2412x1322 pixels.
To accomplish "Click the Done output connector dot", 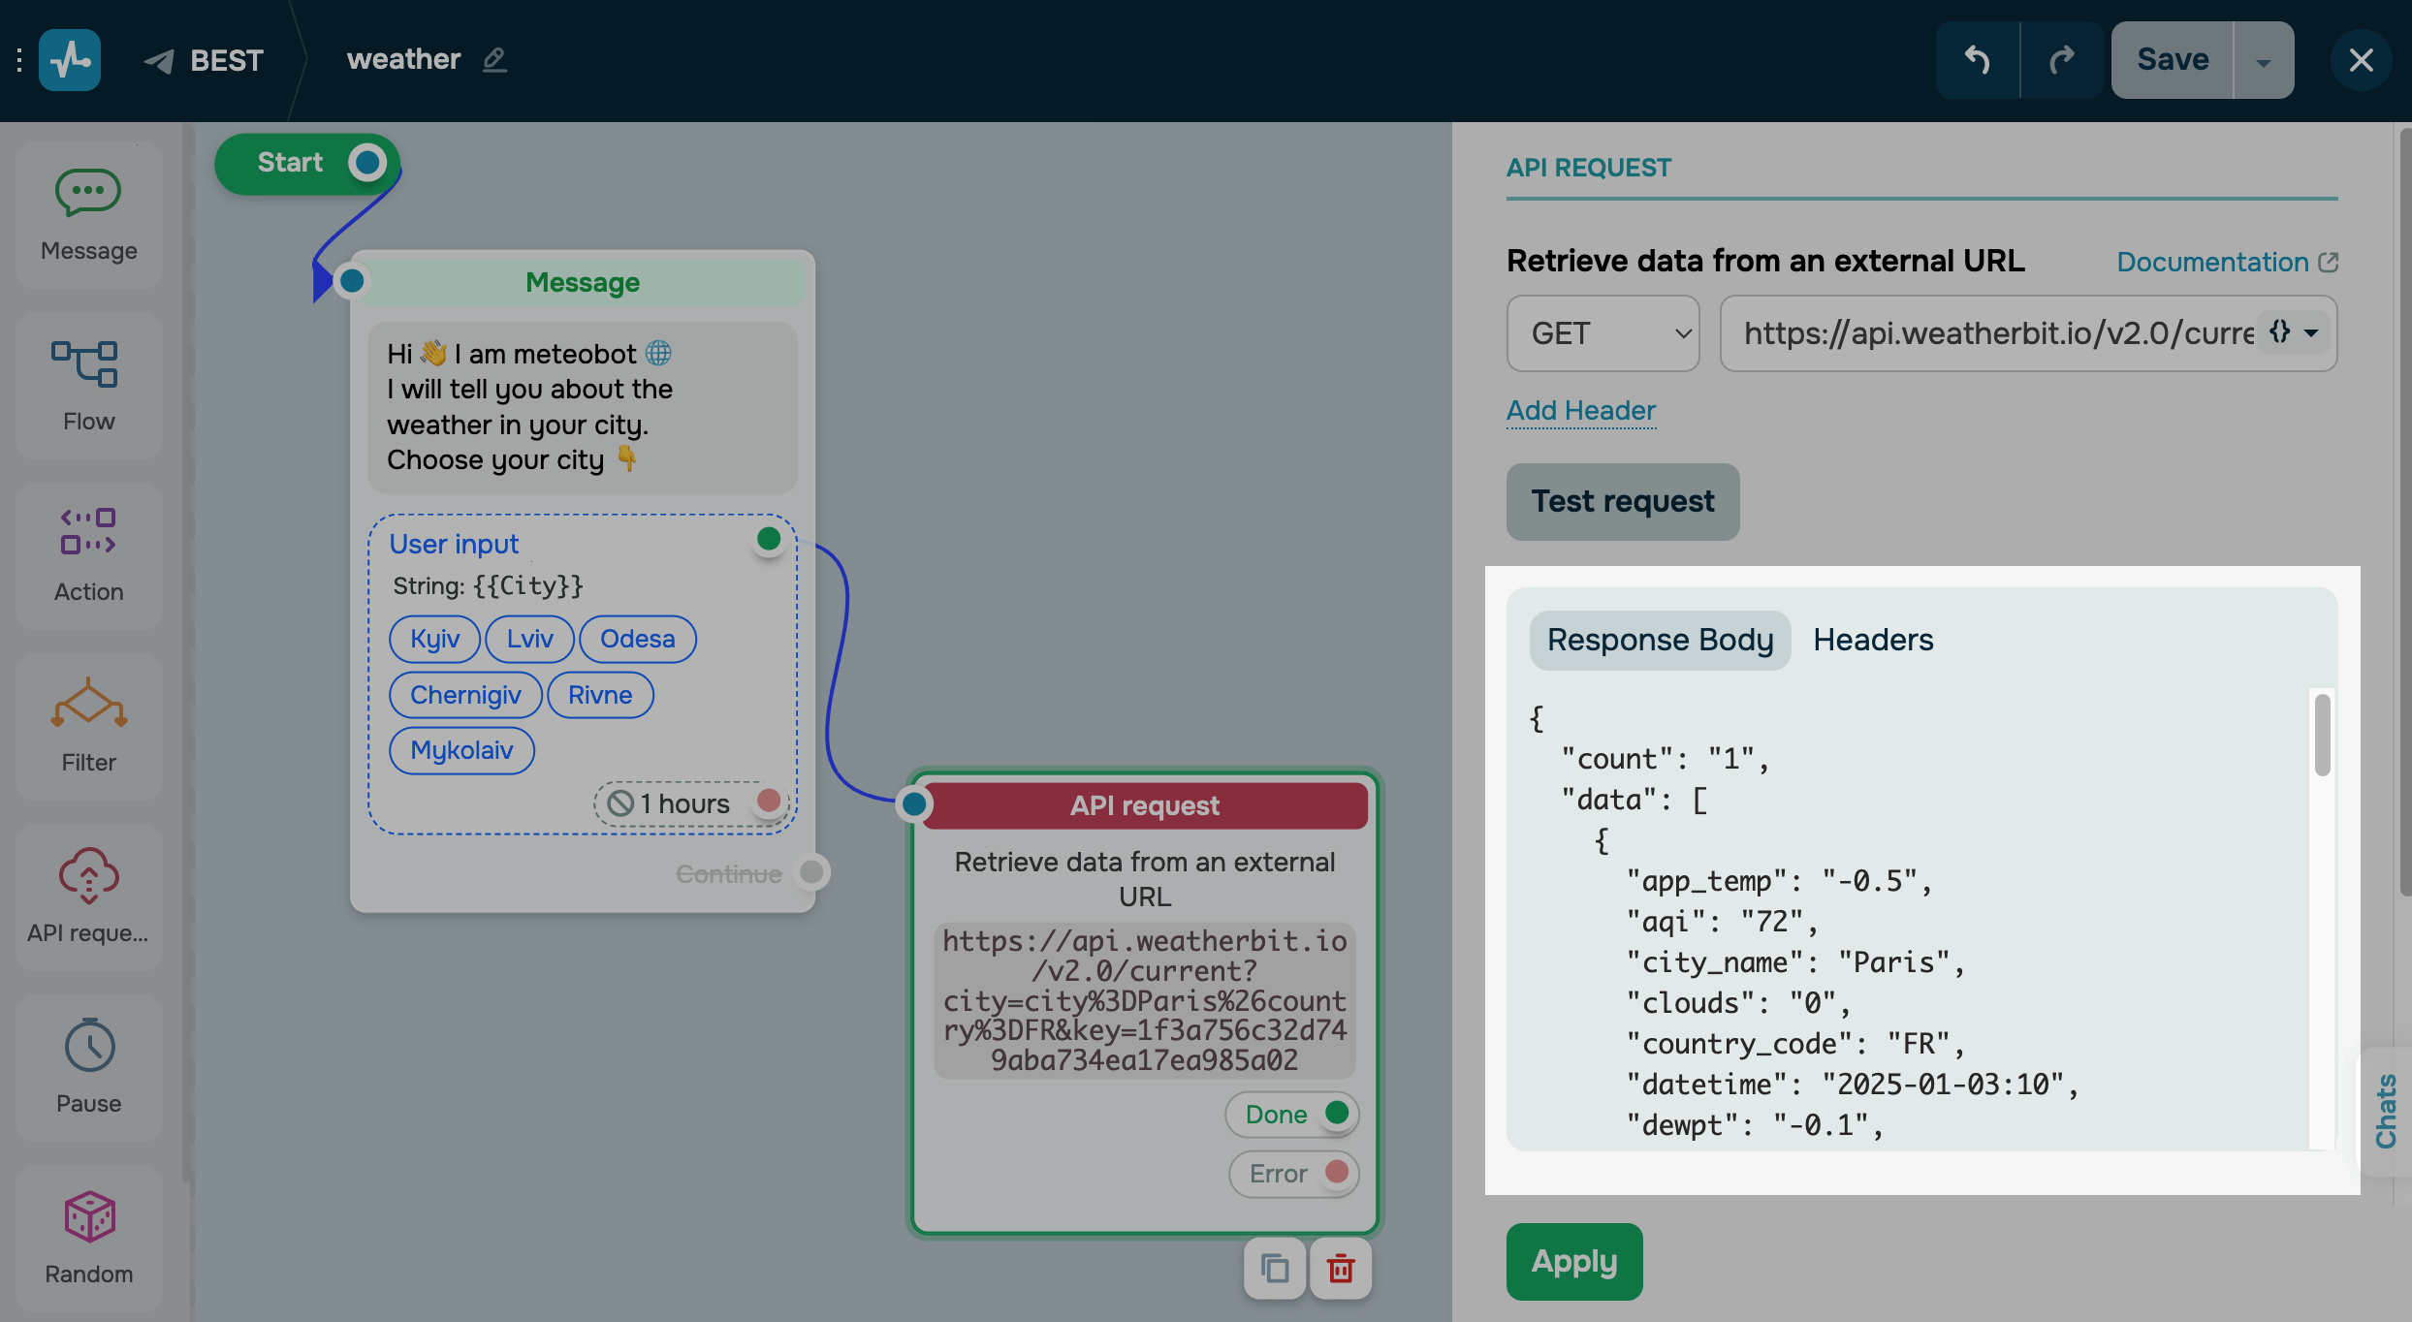I will point(1337,1113).
